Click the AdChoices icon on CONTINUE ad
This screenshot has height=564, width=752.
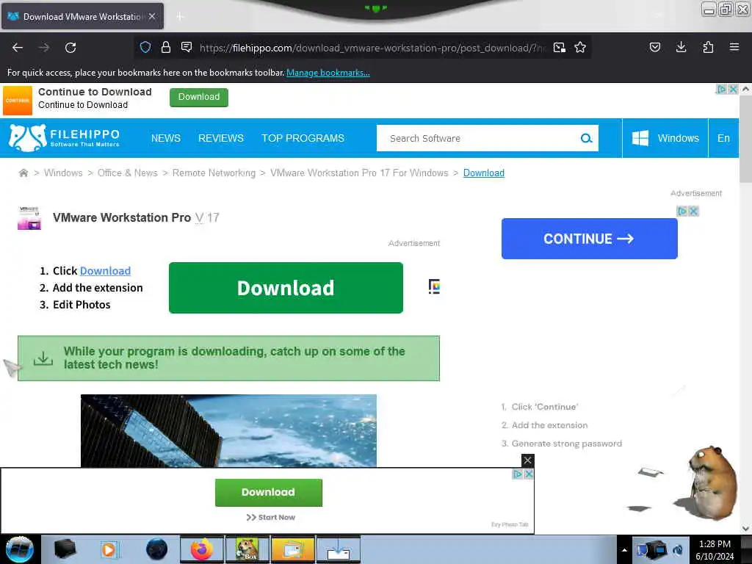point(682,211)
